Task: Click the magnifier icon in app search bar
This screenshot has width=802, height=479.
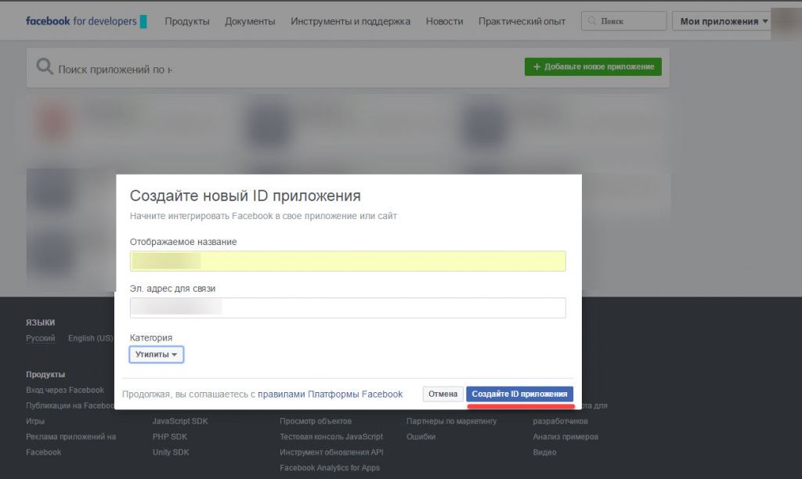Action: point(45,67)
